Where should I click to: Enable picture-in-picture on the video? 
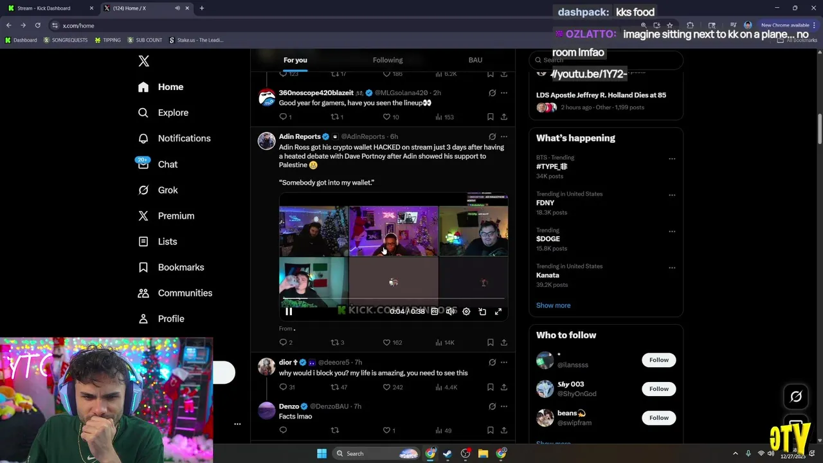(482, 311)
